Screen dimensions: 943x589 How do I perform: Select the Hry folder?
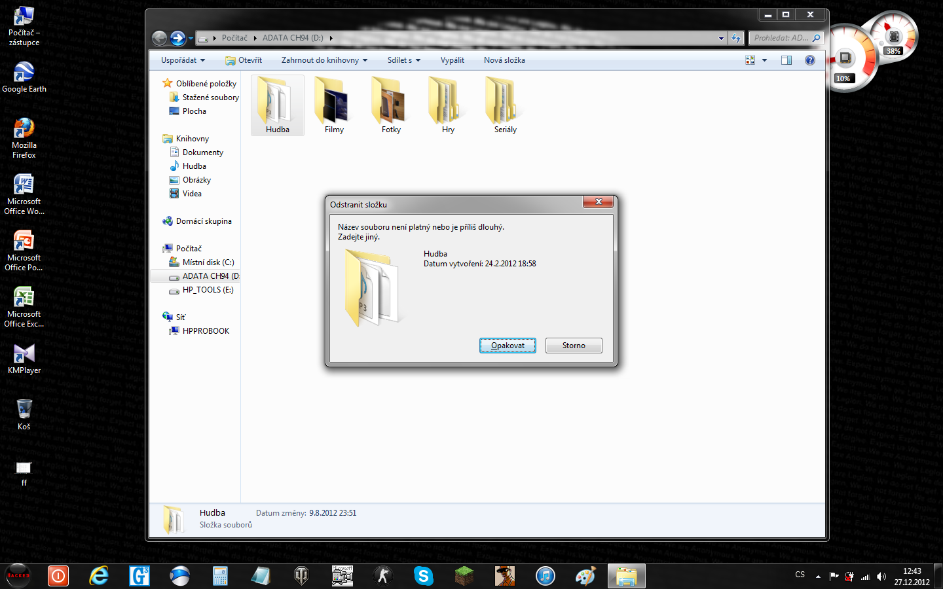click(448, 105)
